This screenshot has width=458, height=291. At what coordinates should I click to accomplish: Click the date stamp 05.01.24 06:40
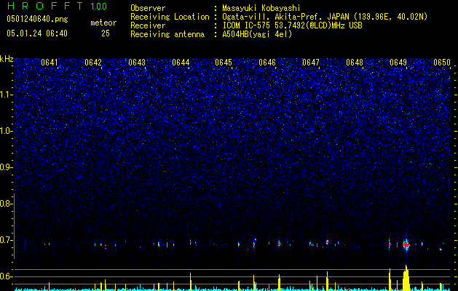coord(37,33)
